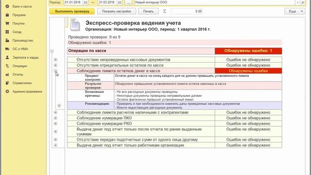
Task: Select the Обнаружено ошибок: 1 line
Action: (174, 43)
